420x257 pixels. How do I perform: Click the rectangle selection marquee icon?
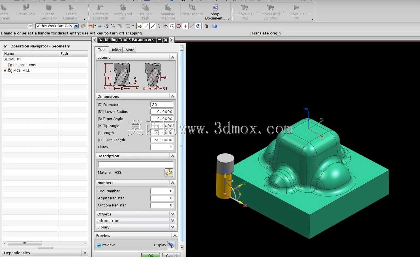(128, 26)
